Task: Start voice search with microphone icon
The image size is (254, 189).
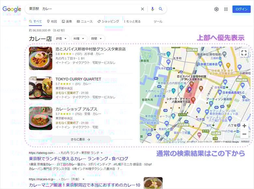Action: coord(152,9)
